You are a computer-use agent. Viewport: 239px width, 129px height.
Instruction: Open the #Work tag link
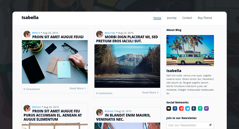[x=36, y=33]
